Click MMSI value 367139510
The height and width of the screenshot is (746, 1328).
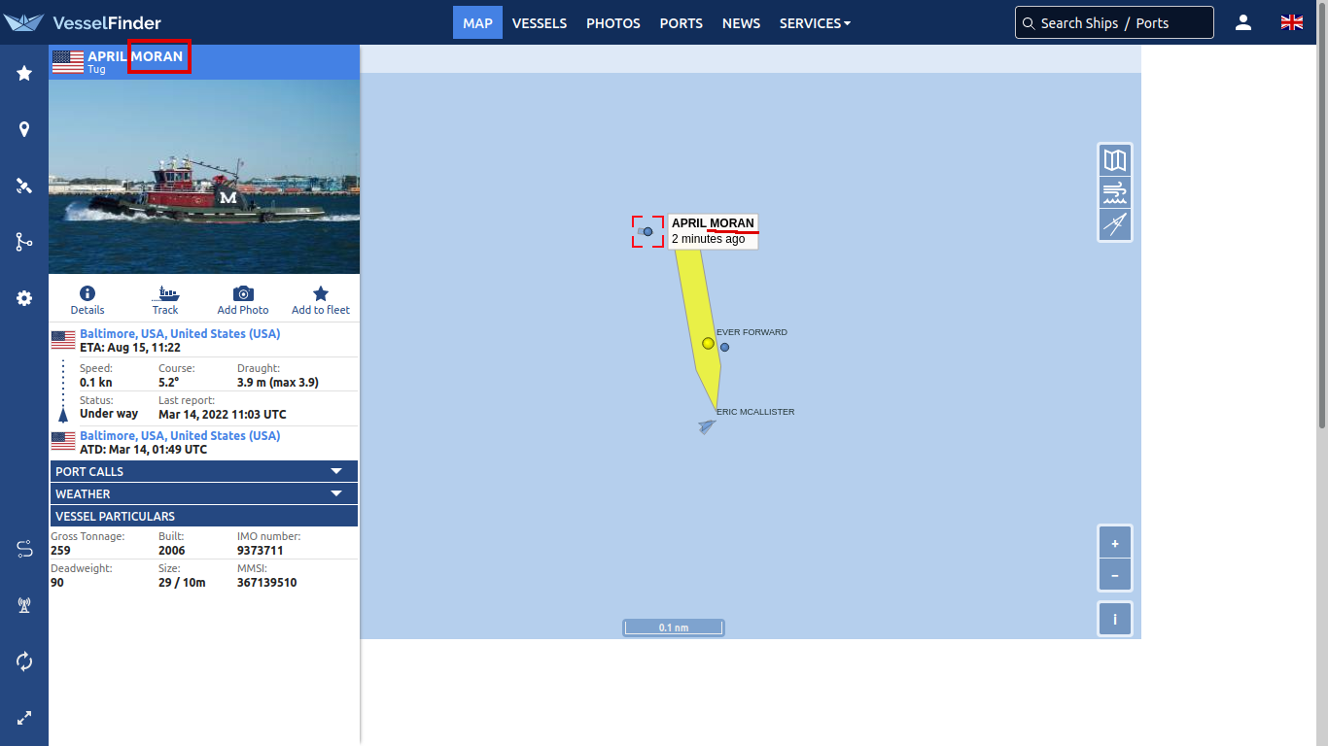pos(267,582)
